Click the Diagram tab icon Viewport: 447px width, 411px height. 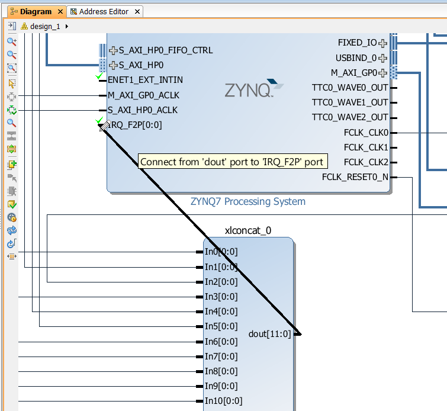[14, 11]
